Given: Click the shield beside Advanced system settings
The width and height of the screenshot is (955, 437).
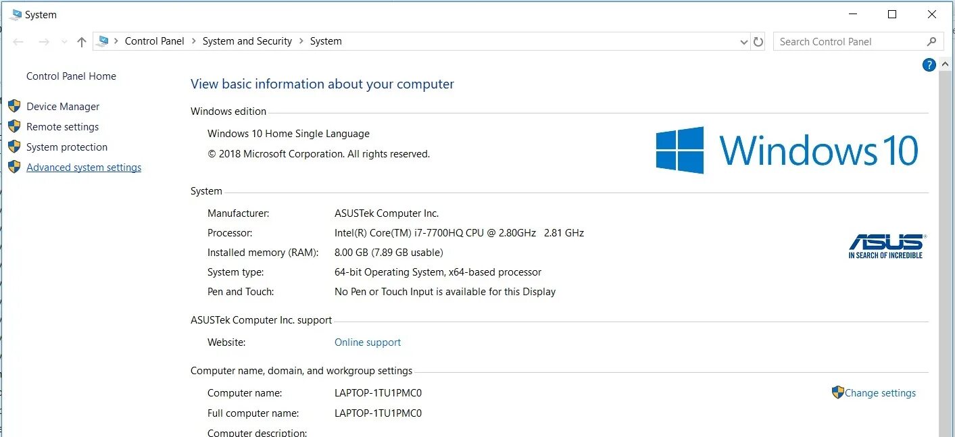Looking at the screenshot, I should tap(14, 167).
